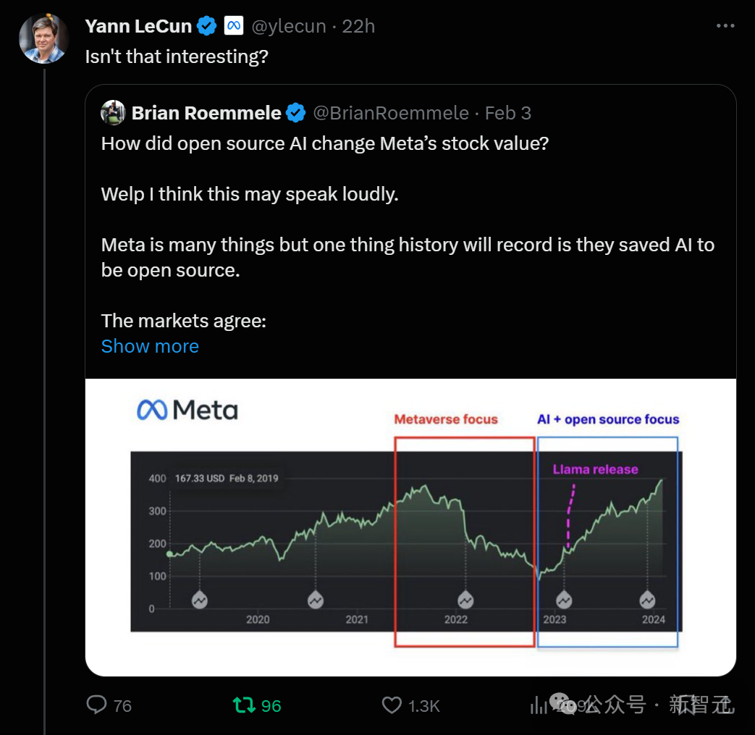Click the Brian Roemmele name
This screenshot has height=735, width=755.
coord(206,113)
